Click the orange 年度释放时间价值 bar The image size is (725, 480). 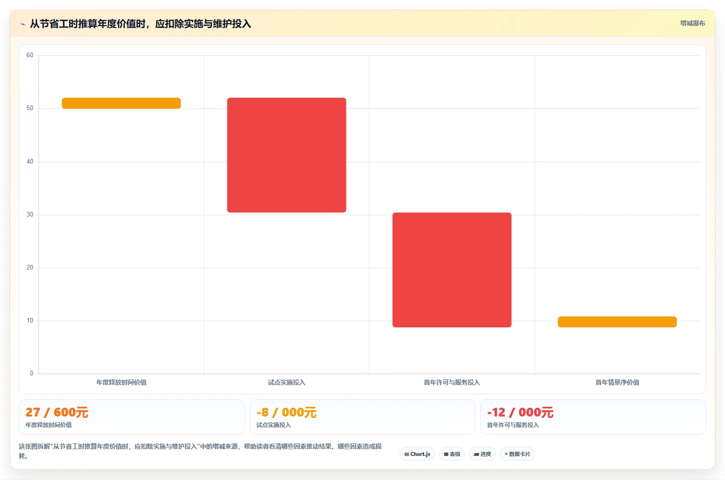pyautogui.click(x=121, y=103)
